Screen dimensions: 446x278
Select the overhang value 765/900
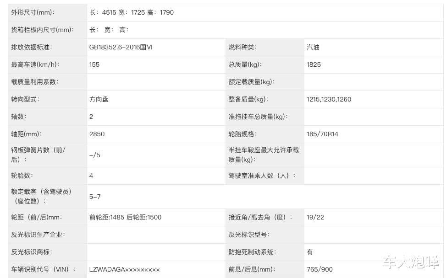tap(319, 269)
